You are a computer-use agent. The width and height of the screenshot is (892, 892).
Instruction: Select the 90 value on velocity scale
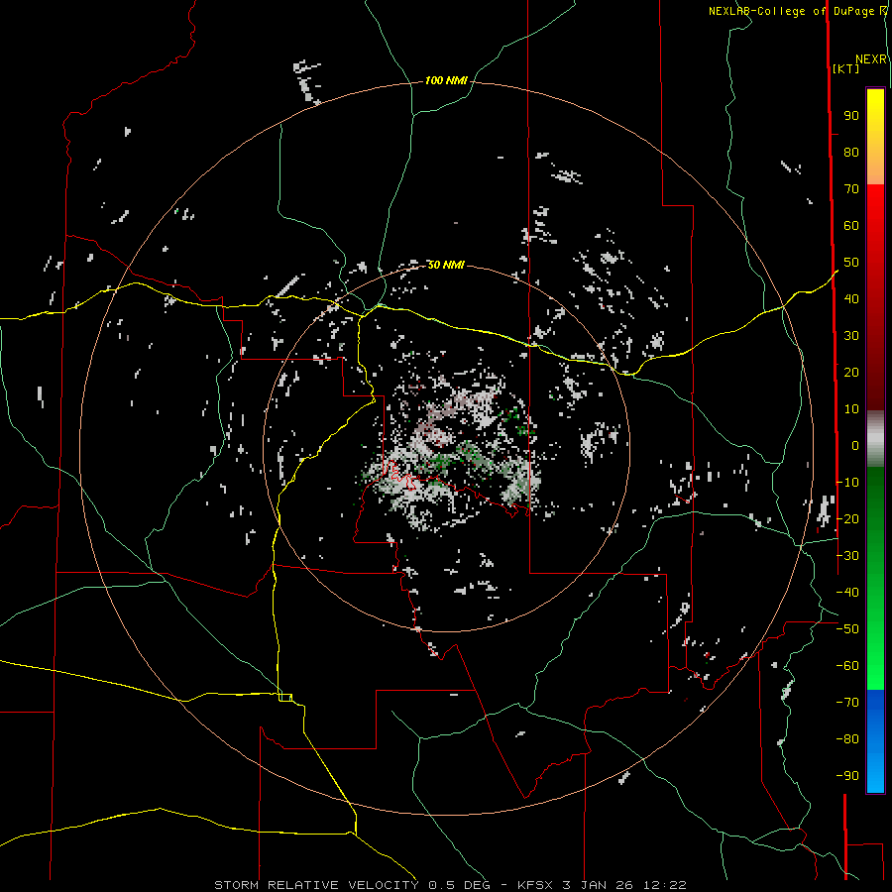tap(851, 116)
